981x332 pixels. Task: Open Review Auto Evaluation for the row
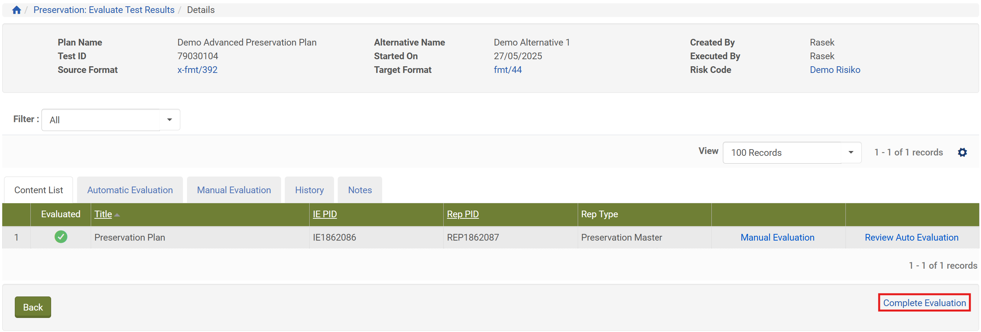(911, 237)
